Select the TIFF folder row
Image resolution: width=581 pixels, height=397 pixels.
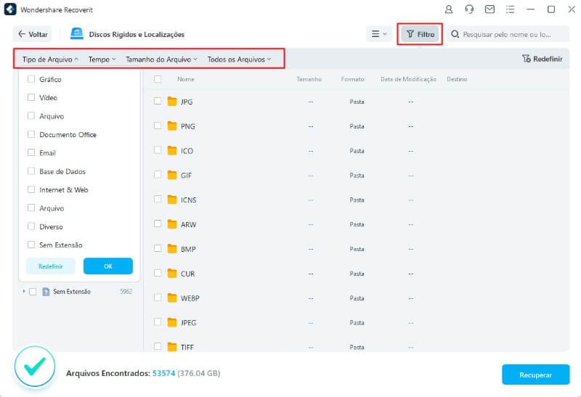pyautogui.click(x=357, y=347)
